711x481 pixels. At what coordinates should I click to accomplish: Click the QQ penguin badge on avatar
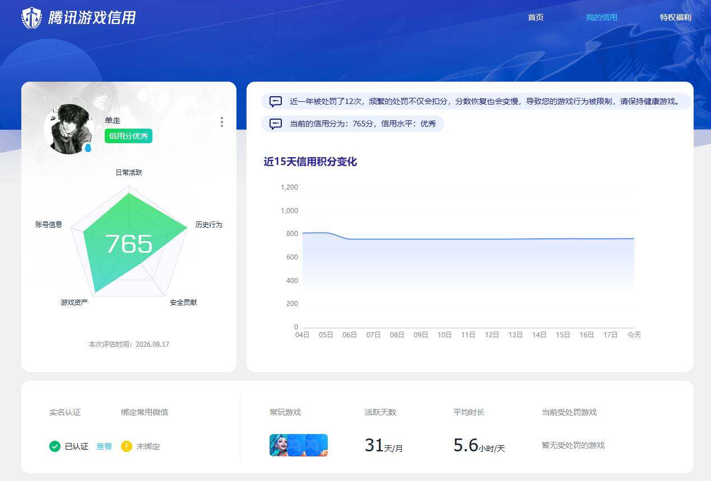pos(88,148)
